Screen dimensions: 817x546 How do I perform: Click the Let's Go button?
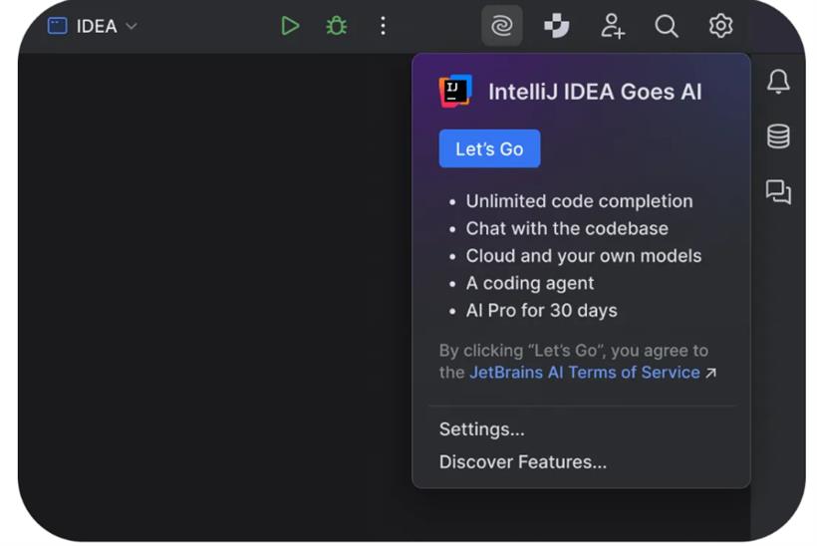click(489, 148)
